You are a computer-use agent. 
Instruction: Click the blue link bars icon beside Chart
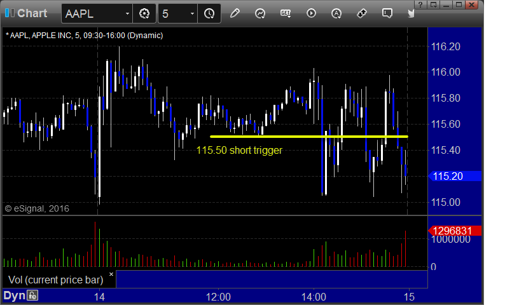coord(10,13)
